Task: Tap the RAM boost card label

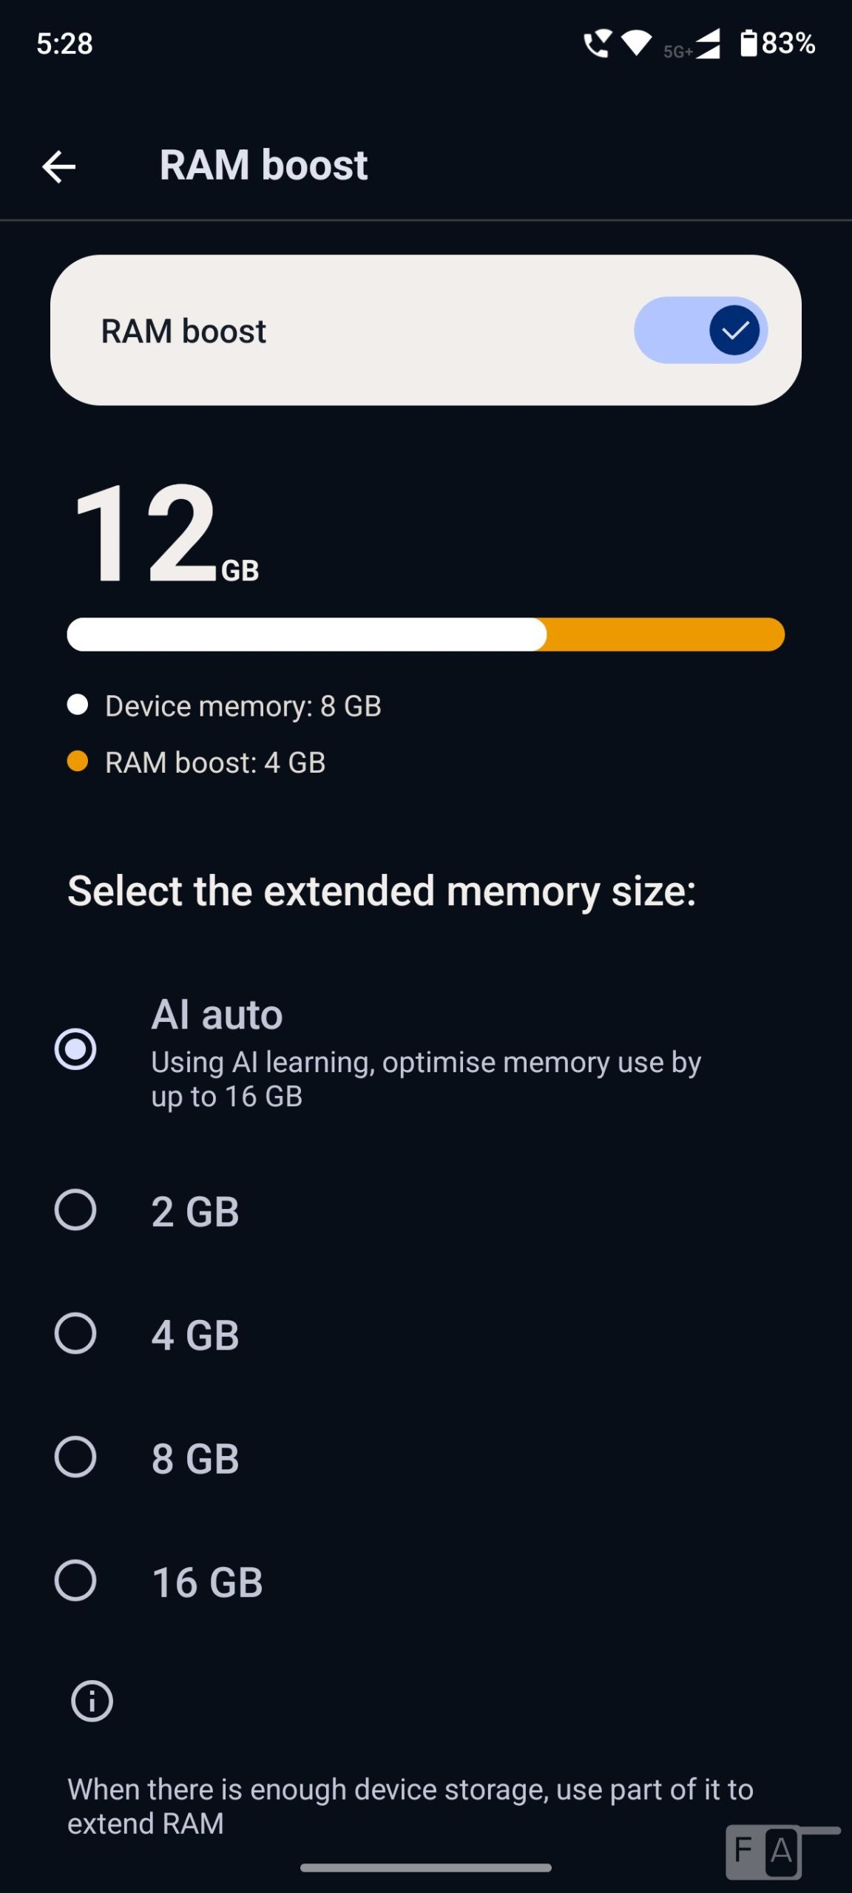Action: 183,331
